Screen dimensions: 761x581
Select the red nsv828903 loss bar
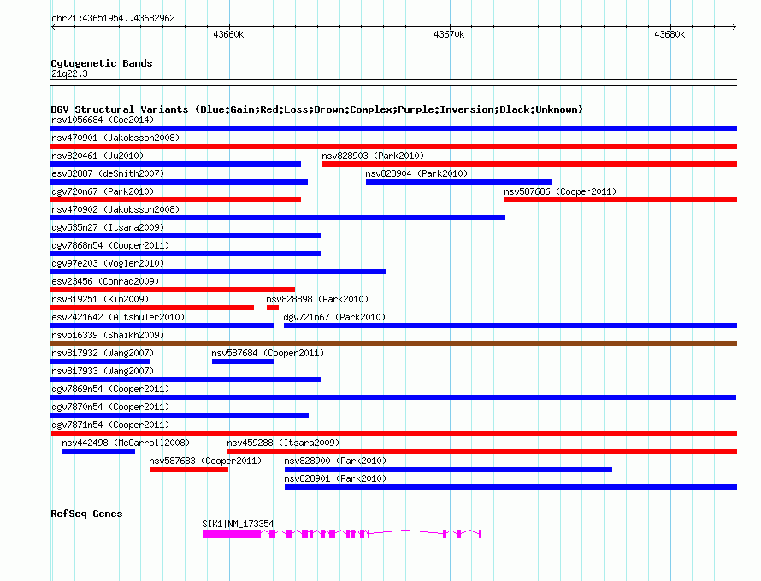click(x=529, y=164)
